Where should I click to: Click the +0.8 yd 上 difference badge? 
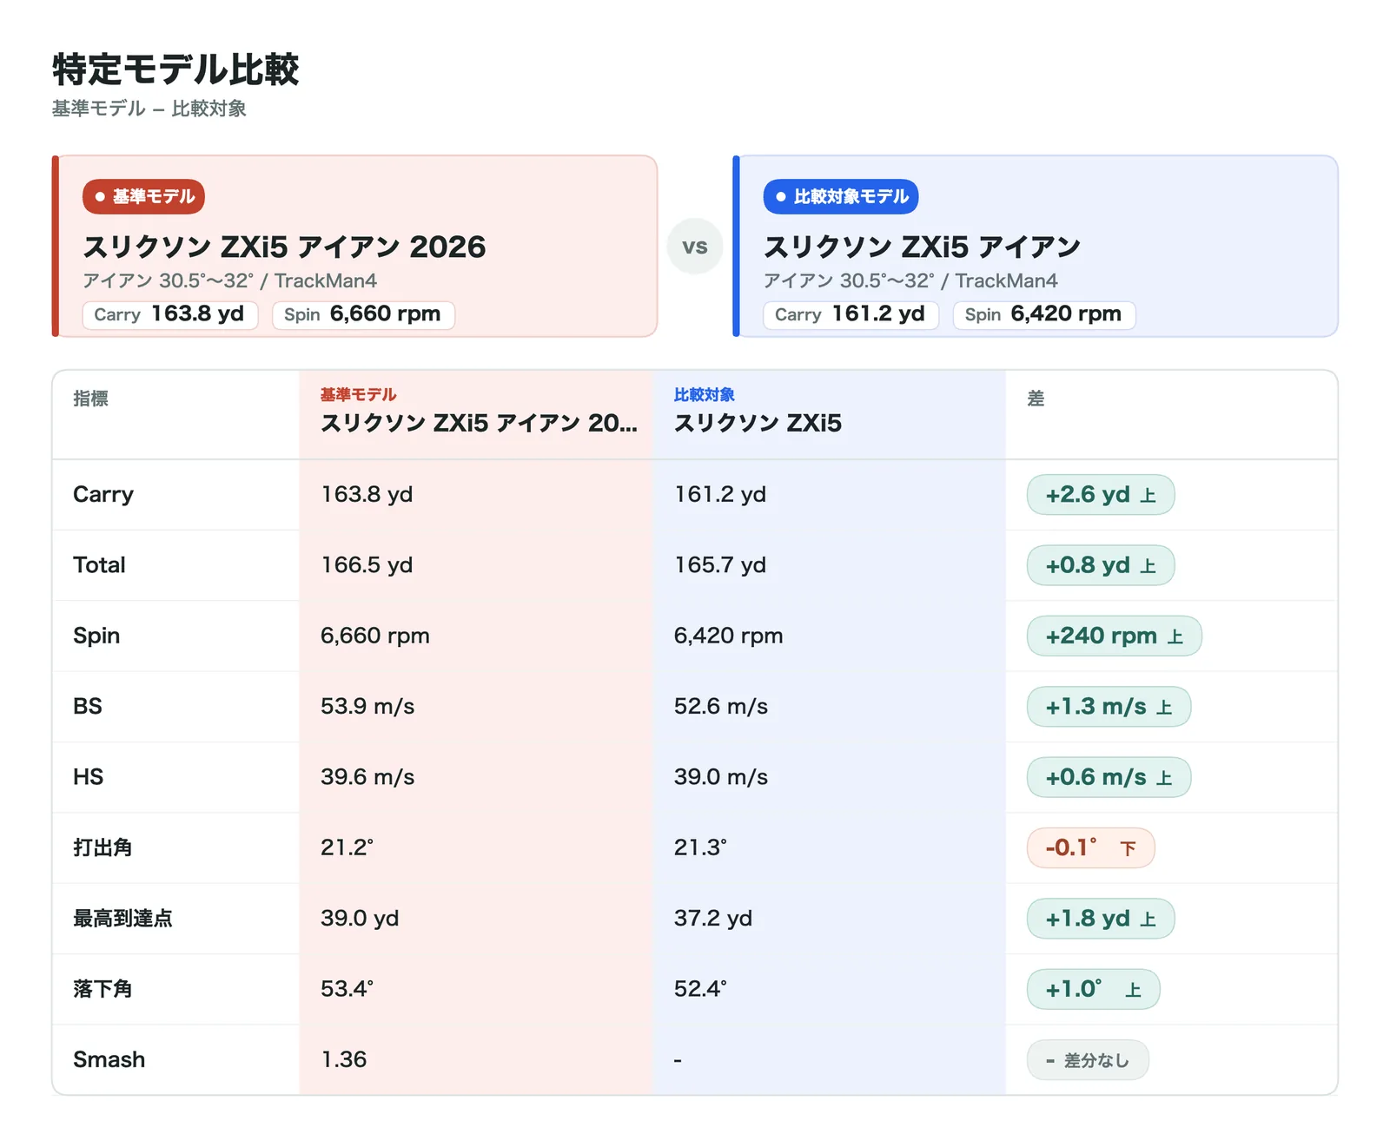(1101, 565)
